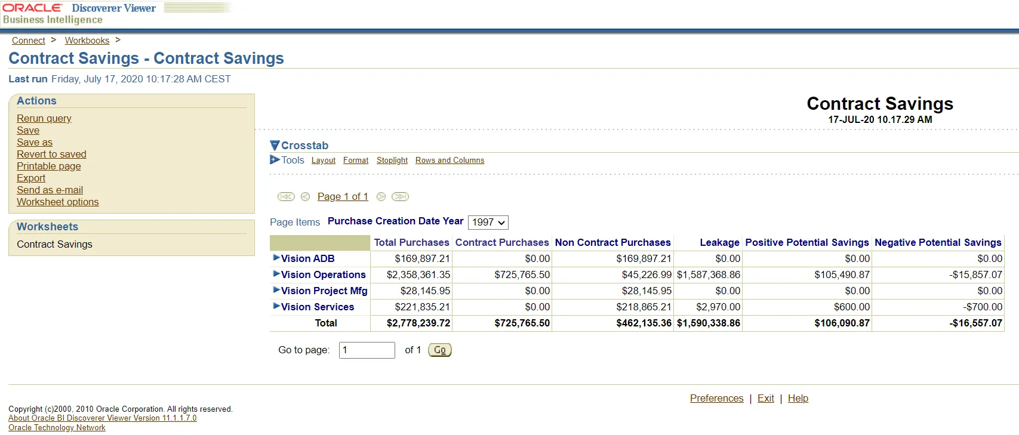
Task: Open the Printable page link
Action: [x=49, y=166]
